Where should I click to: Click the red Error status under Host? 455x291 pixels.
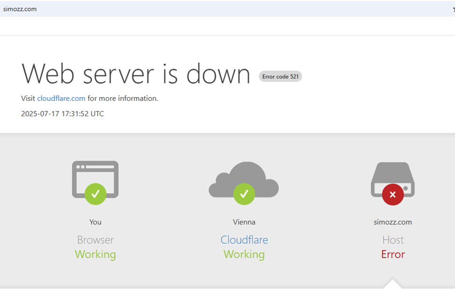[x=392, y=254]
